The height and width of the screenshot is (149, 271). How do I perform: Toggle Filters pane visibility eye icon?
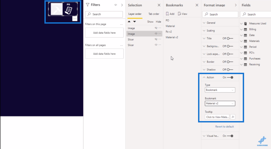[x=116, y=5]
